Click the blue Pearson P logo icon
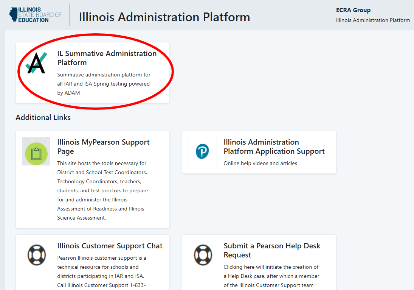The image size is (414, 290). 202,151
